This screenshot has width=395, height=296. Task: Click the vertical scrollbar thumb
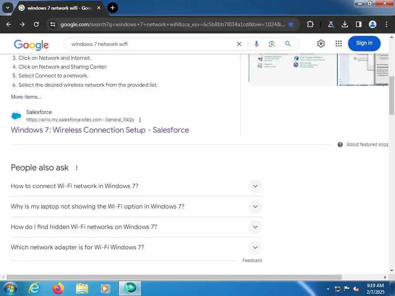click(392, 95)
